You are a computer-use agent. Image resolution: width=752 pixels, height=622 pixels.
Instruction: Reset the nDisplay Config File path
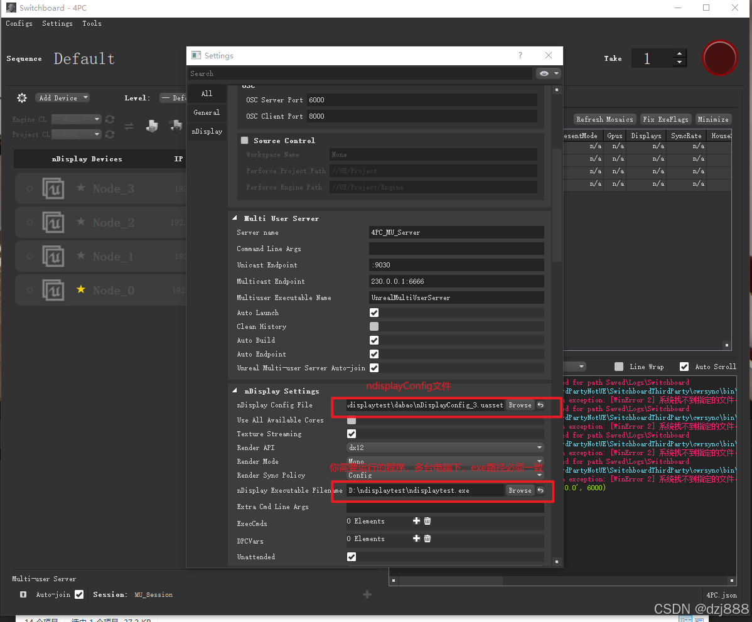tap(540, 405)
